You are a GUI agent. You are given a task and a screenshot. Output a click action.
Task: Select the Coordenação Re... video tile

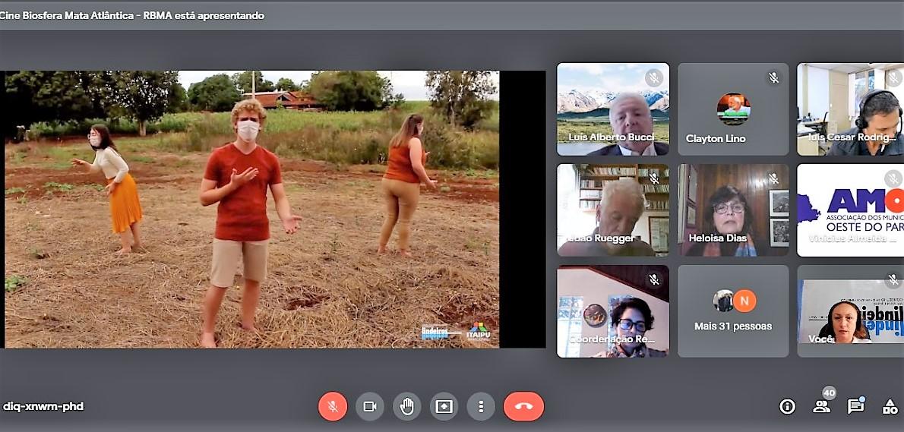point(613,311)
